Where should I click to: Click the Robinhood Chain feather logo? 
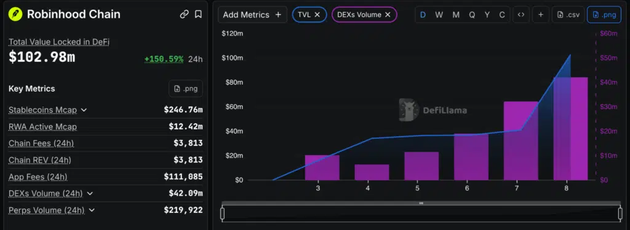tap(15, 15)
